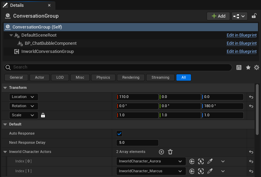Image resolution: width=261 pixels, height=177 pixels.
Task: Switch to the Rendering filter tab
Action: [x=130, y=78]
